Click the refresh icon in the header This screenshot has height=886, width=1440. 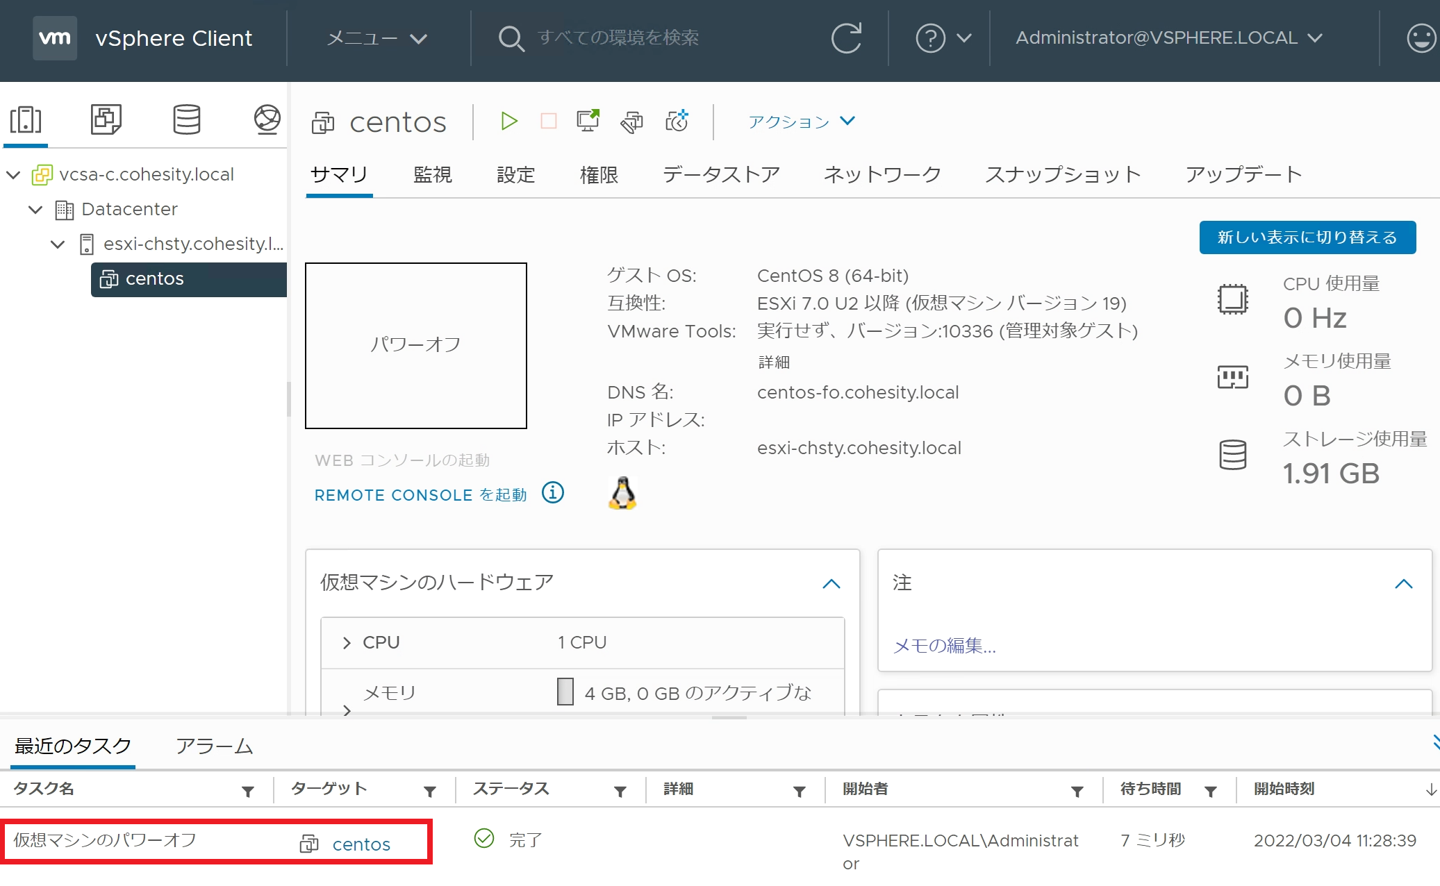(847, 38)
